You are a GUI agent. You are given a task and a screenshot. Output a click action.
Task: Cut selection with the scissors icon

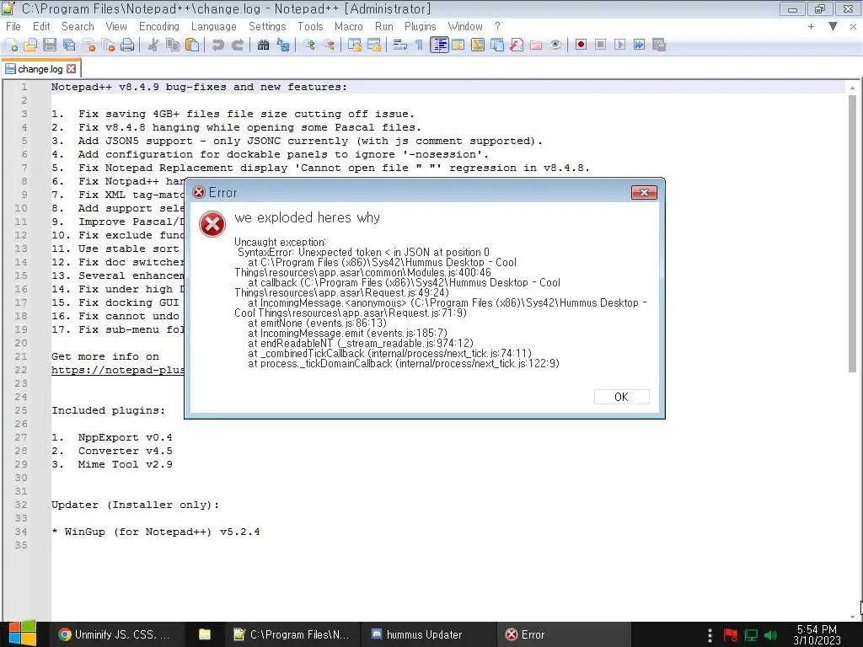click(x=153, y=45)
